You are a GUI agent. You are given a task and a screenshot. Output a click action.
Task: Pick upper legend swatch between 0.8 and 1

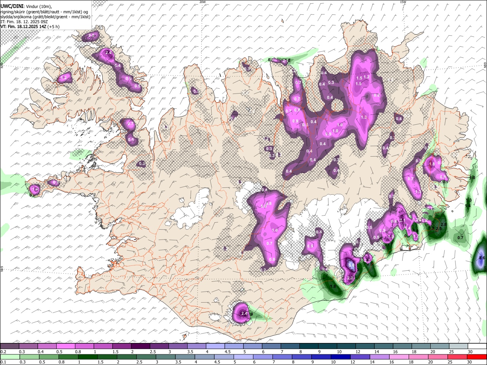coord(84,346)
